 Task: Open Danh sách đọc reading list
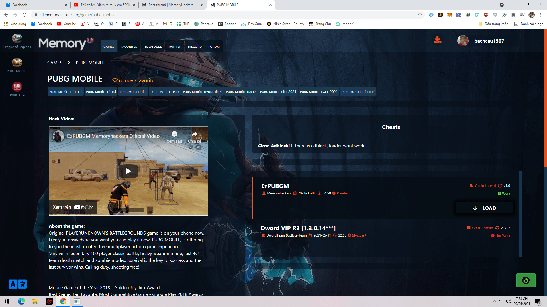pyautogui.click(x=529, y=24)
